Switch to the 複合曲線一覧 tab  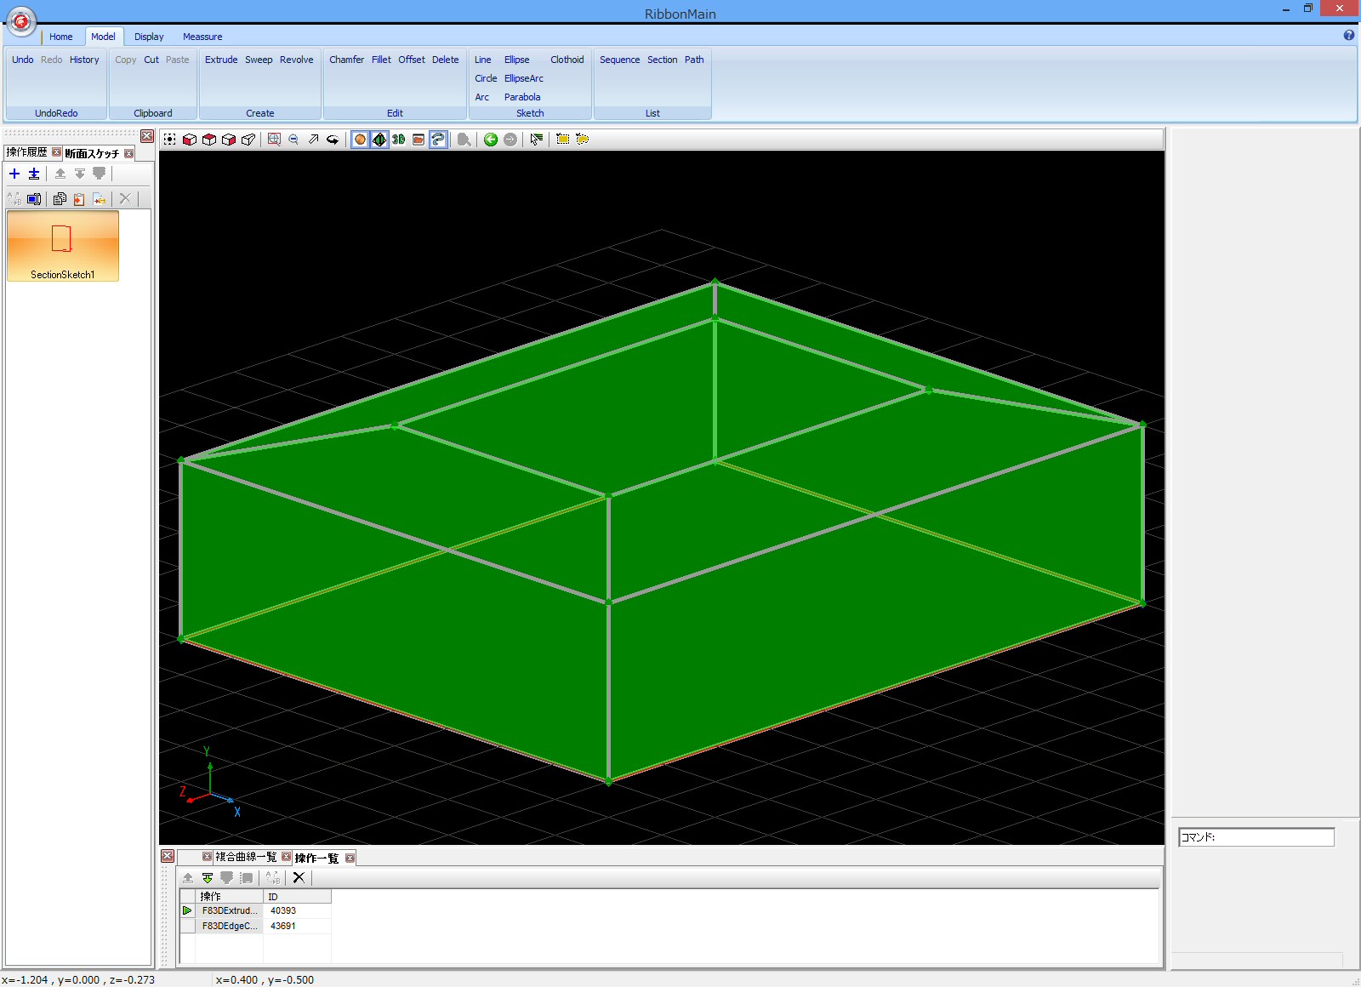(246, 857)
